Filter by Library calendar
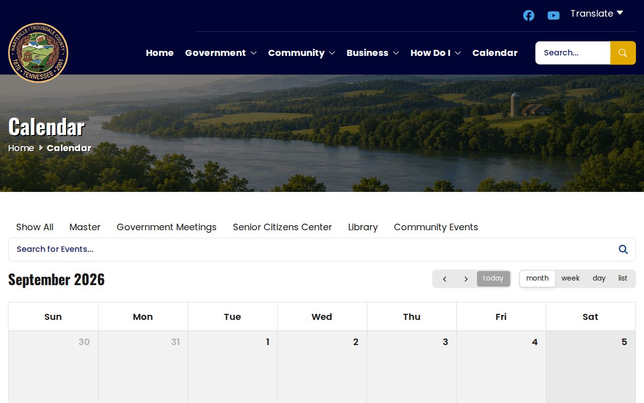The width and height of the screenshot is (644, 403). pyautogui.click(x=363, y=227)
